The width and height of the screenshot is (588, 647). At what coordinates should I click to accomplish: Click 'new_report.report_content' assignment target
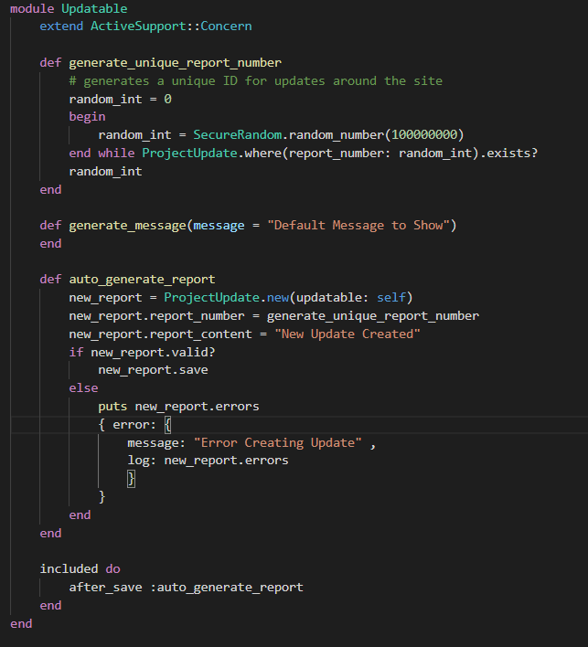tap(160, 334)
